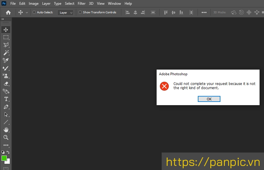Select the Line tool
This screenshot has width=264, height=170.
click(x=6, y=122)
